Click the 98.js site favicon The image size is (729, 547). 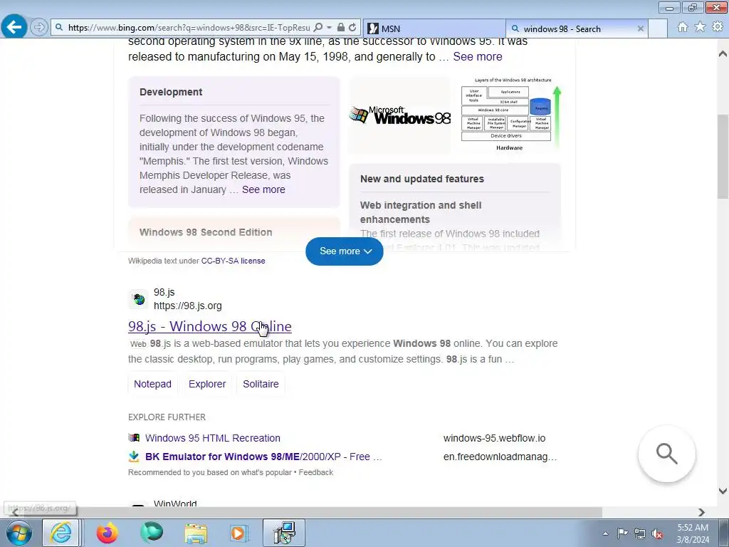click(139, 299)
